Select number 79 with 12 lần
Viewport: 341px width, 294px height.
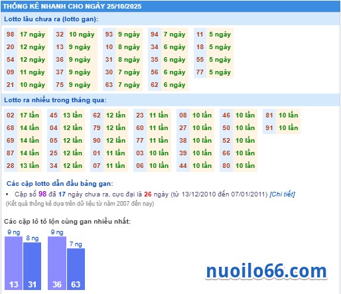97,128
